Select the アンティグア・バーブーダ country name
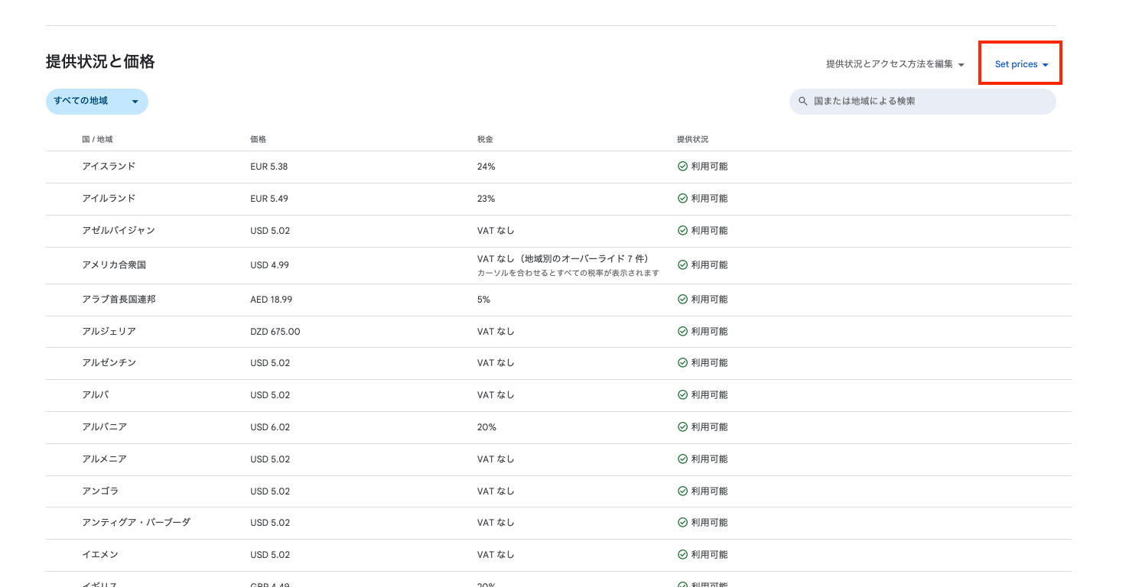 click(x=136, y=523)
